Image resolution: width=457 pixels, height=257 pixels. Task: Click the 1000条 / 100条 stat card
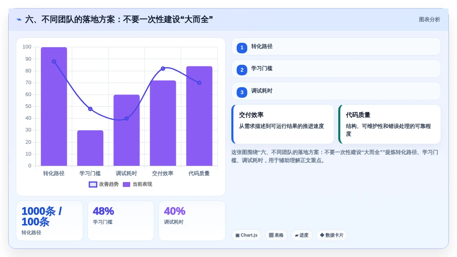point(49,221)
